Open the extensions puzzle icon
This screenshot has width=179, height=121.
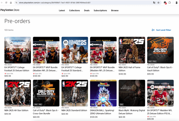[x=170, y=3]
